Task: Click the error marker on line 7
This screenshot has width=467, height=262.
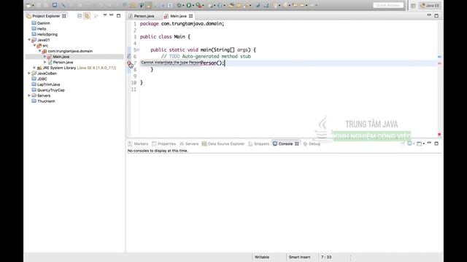Action: click(129, 63)
